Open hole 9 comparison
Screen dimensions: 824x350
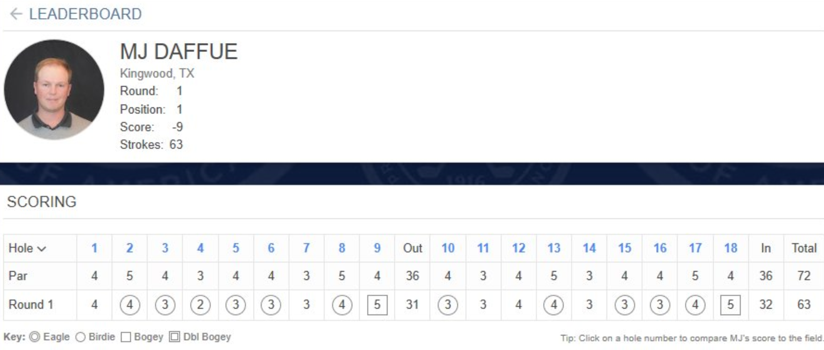(x=377, y=248)
